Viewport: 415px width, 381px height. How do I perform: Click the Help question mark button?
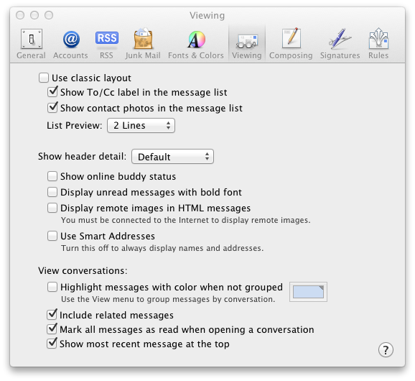386,350
